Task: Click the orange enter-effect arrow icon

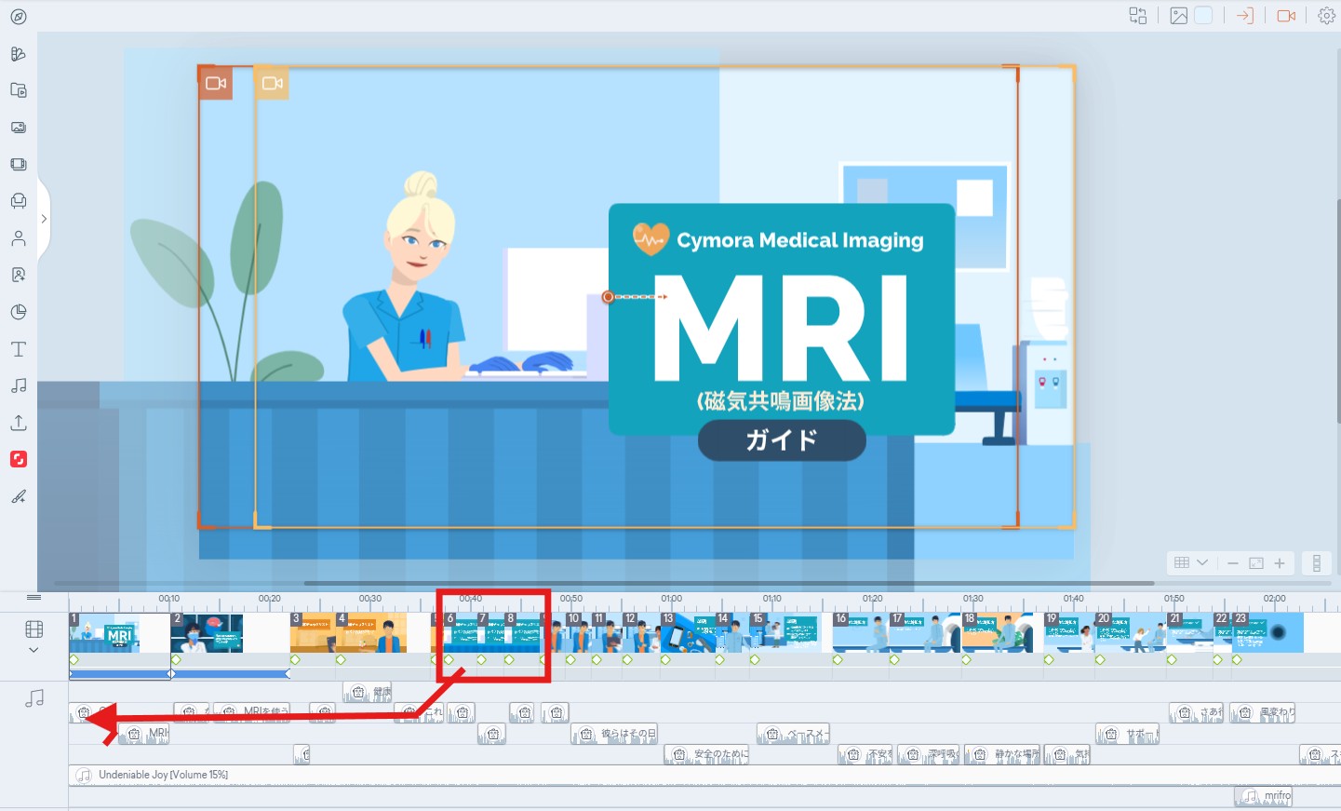Action: 1245,16
